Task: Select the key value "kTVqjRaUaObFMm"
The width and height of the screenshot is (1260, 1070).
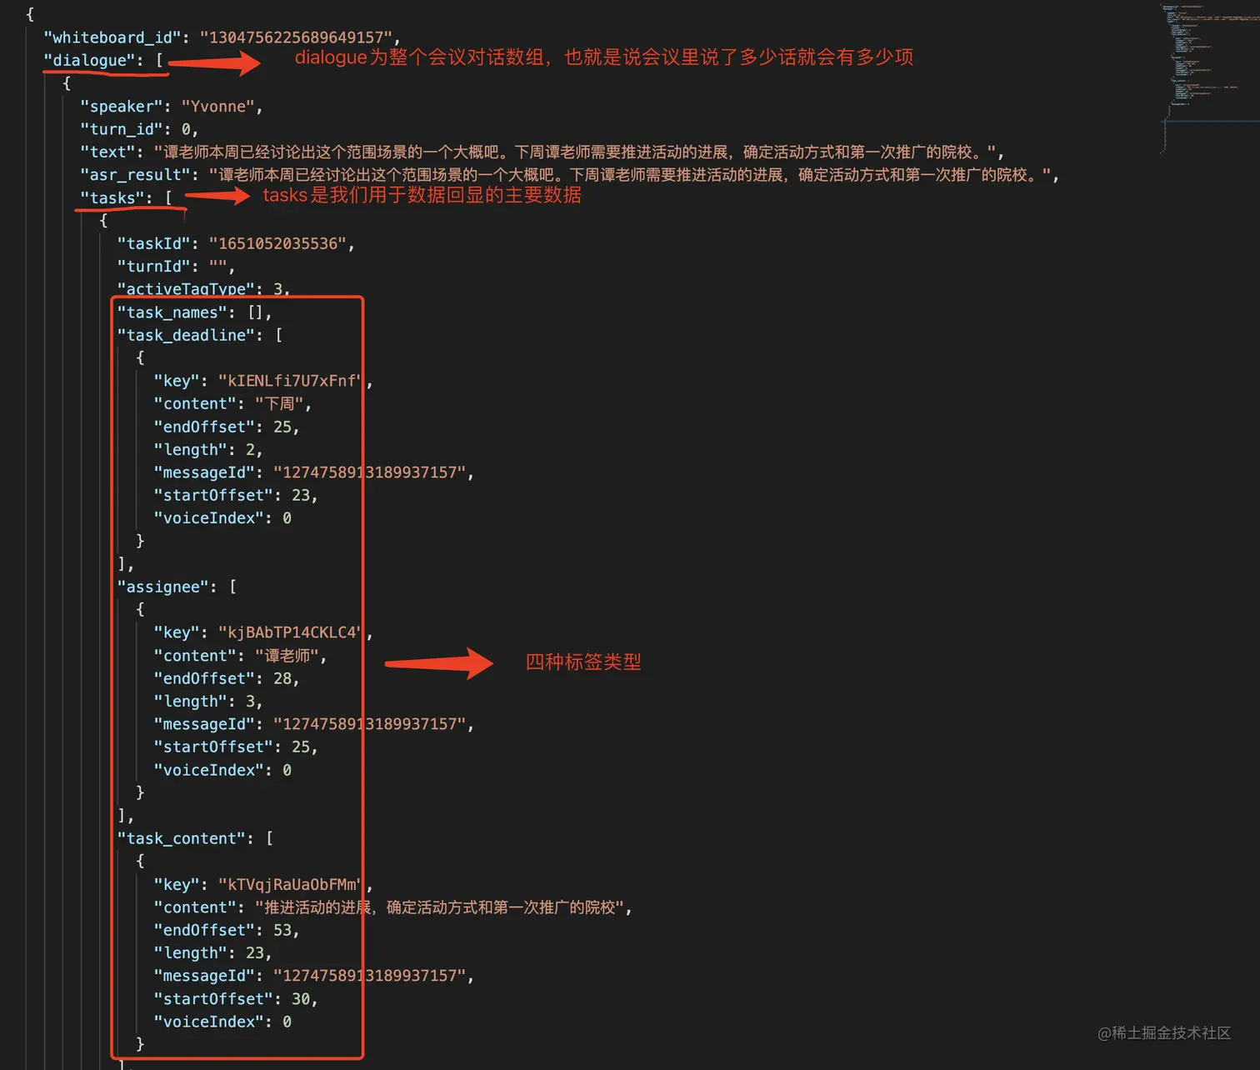Action: point(291,884)
